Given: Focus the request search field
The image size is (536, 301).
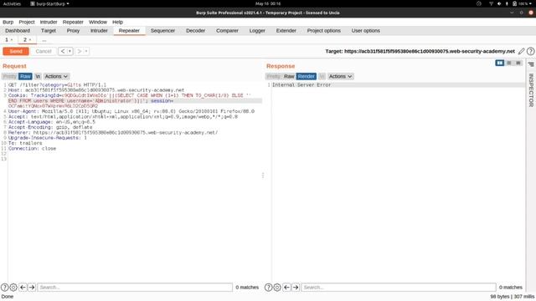Looking at the screenshot, I should pos(135,288).
